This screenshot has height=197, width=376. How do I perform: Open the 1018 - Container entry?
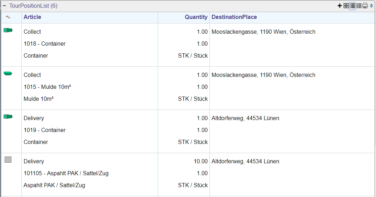click(x=45, y=44)
